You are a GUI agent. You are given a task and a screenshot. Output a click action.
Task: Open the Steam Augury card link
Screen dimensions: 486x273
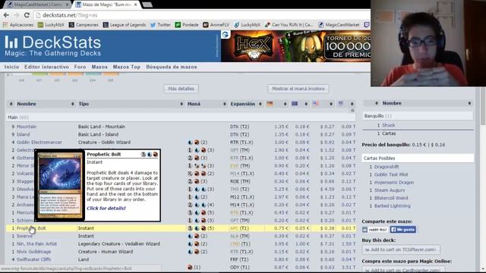tap(390, 190)
